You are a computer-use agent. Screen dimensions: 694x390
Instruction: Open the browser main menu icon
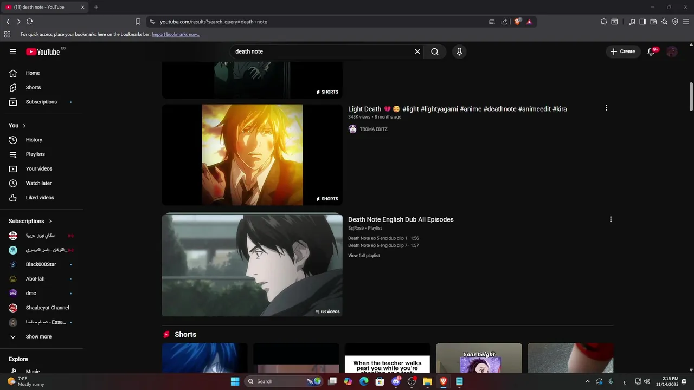pyautogui.click(x=686, y=22)
